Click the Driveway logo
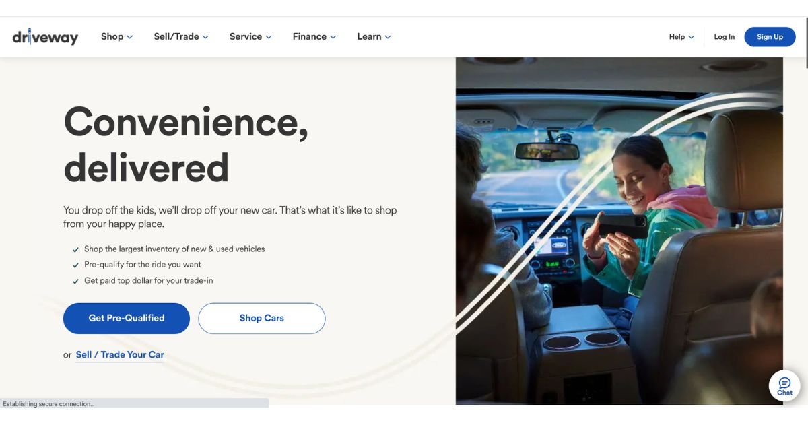The width and height of the screenshot is (808, 423). (45, 37)
